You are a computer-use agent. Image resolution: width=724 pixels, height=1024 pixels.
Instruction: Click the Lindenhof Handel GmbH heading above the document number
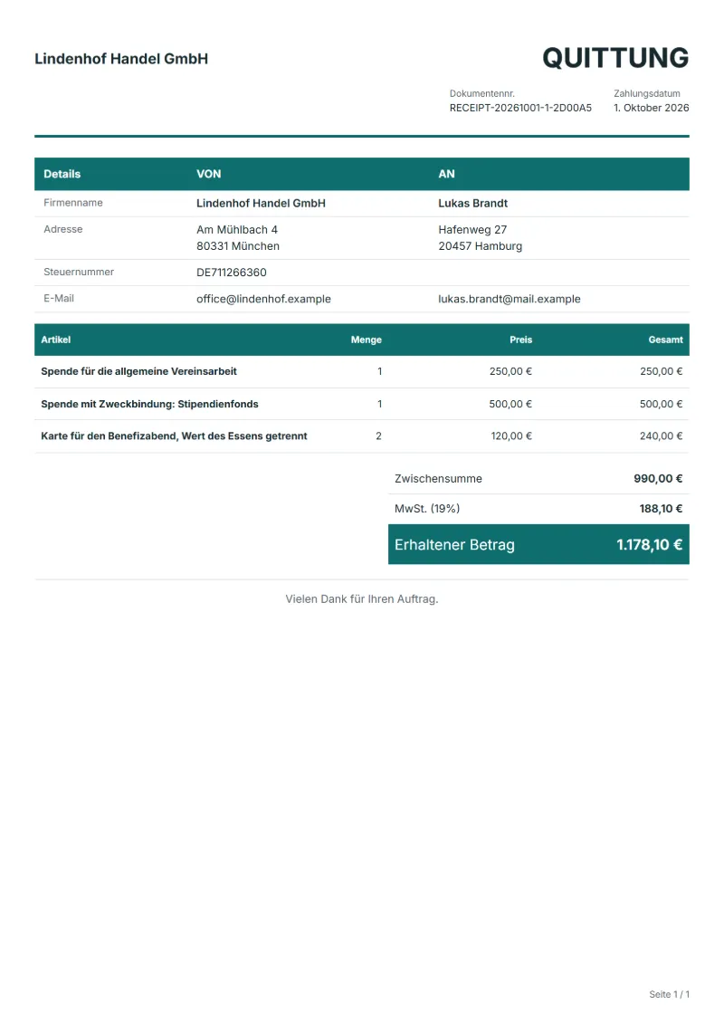pyautogui.click(x=121, y=59)
